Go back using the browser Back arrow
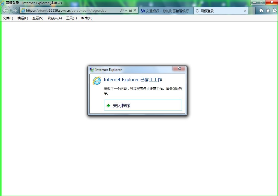This screenshot has height=196, width=278. click(5, 10)
